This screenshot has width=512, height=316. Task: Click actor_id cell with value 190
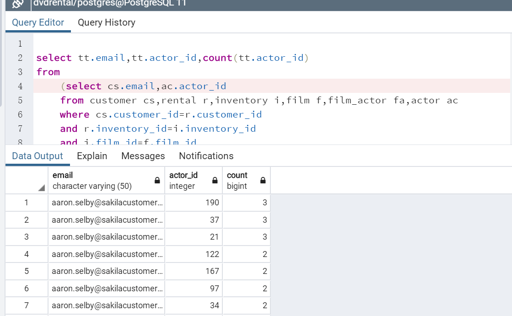[x=194, y=203]
